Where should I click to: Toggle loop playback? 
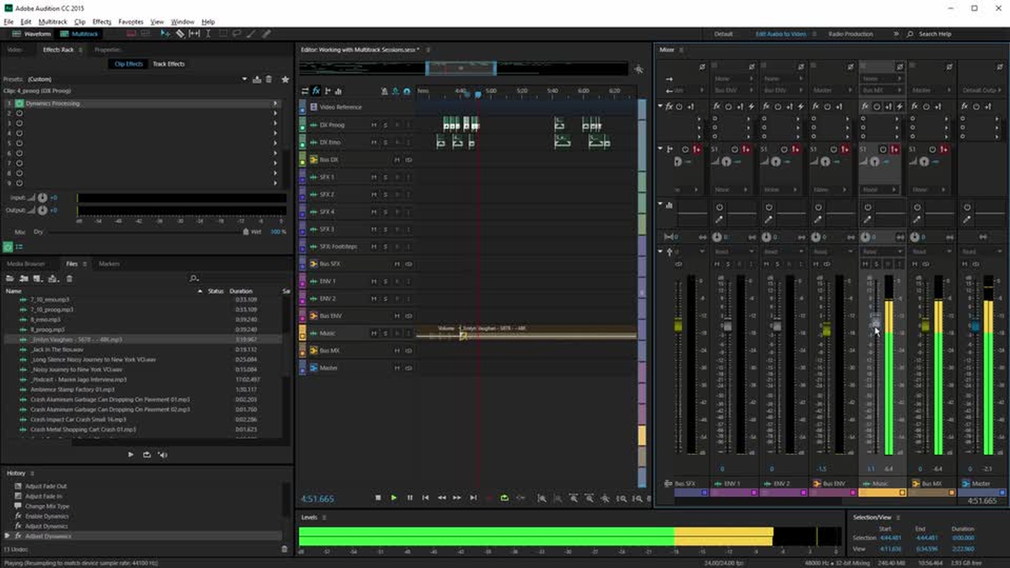pyautogui.click(x=504, y=498)
